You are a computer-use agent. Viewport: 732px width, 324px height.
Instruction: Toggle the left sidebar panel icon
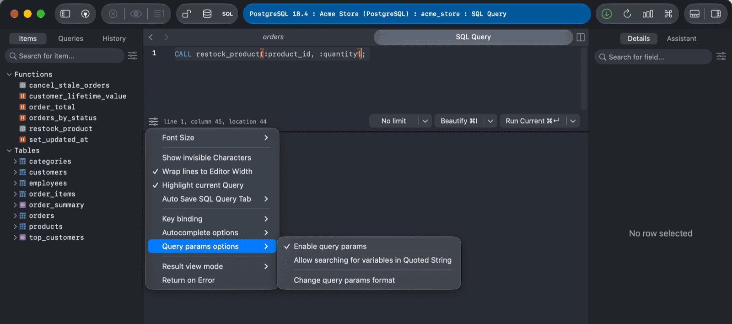65,14
